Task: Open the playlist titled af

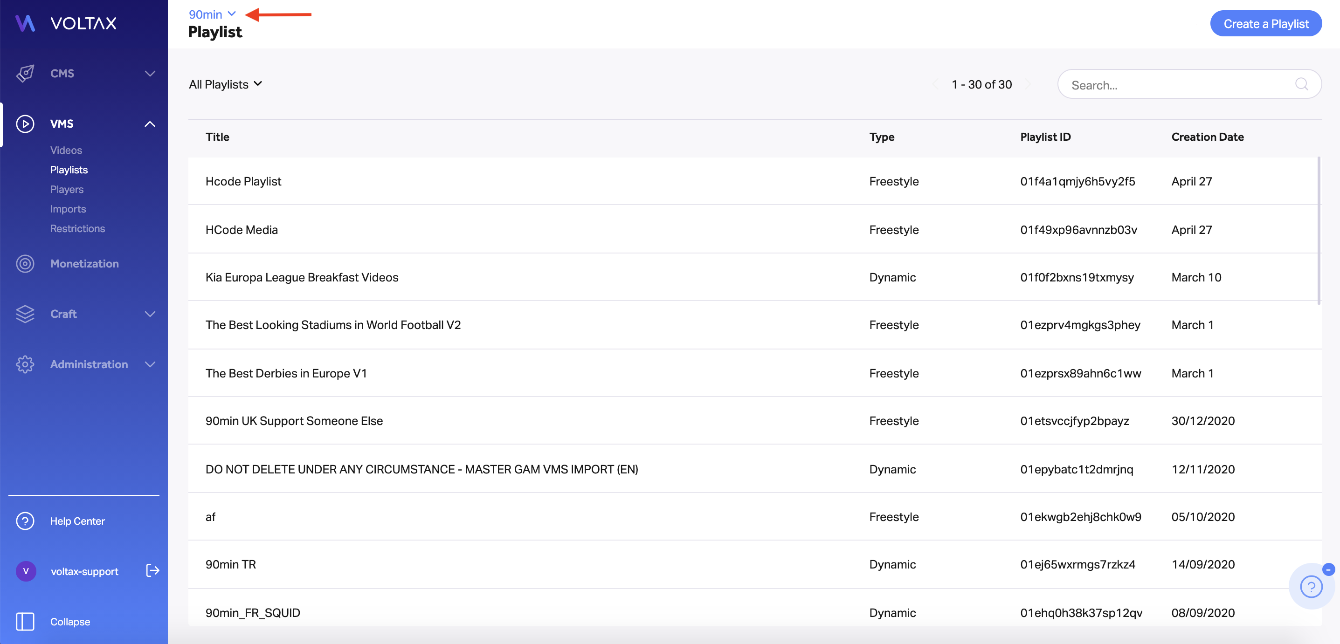Action: tap(754, 517)
